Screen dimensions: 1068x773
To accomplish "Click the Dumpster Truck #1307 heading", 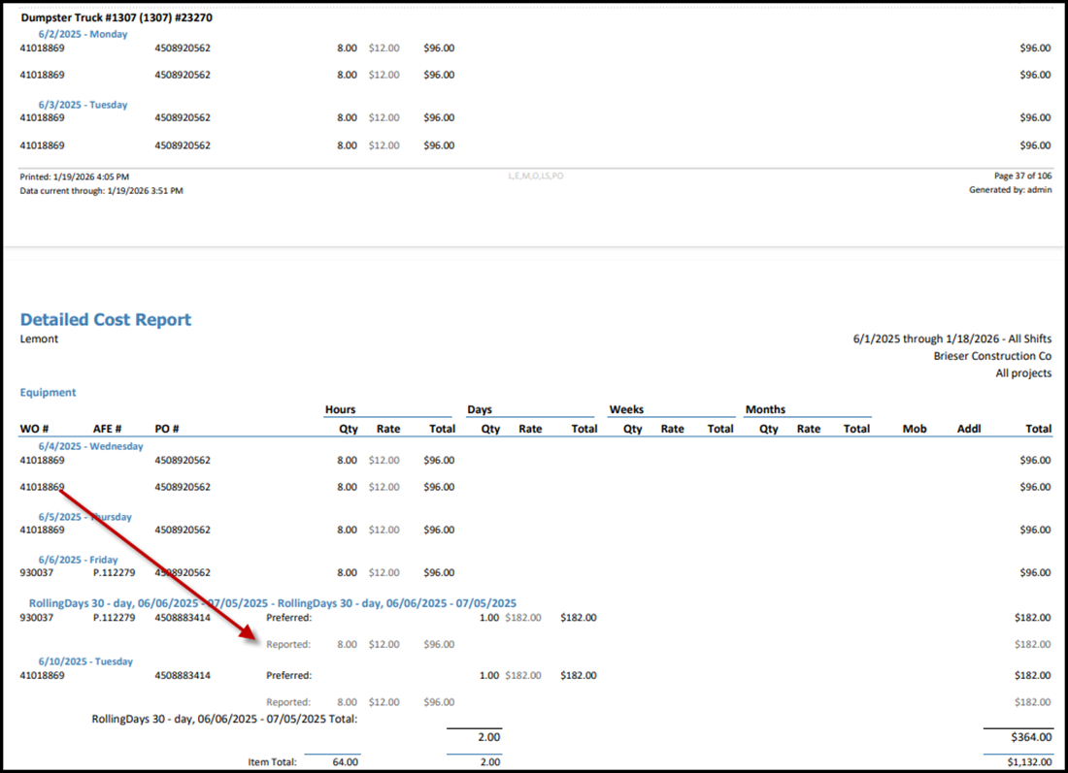I will point(116,17).
